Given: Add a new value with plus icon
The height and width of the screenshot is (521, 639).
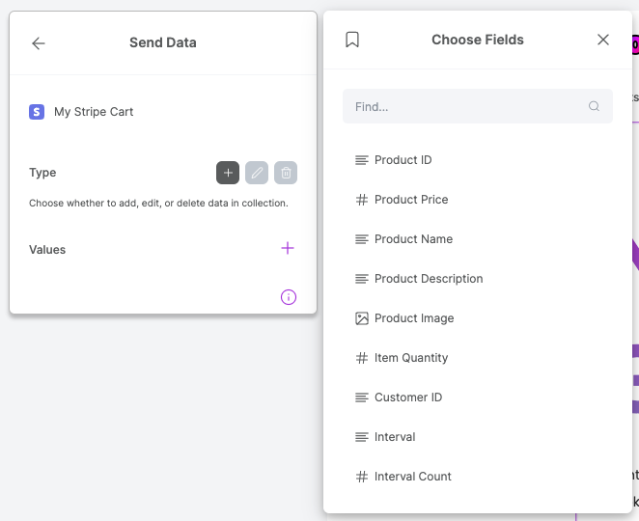Looking at the screenshot, I should pos(287,249).
